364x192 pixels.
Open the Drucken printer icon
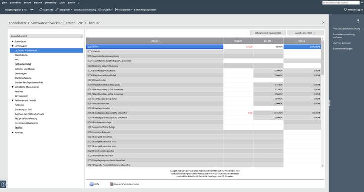(100, 10)
